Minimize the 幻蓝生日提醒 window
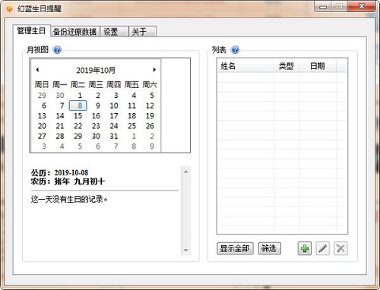The width and height of the screenshot is (380, 290). [323, 7]
